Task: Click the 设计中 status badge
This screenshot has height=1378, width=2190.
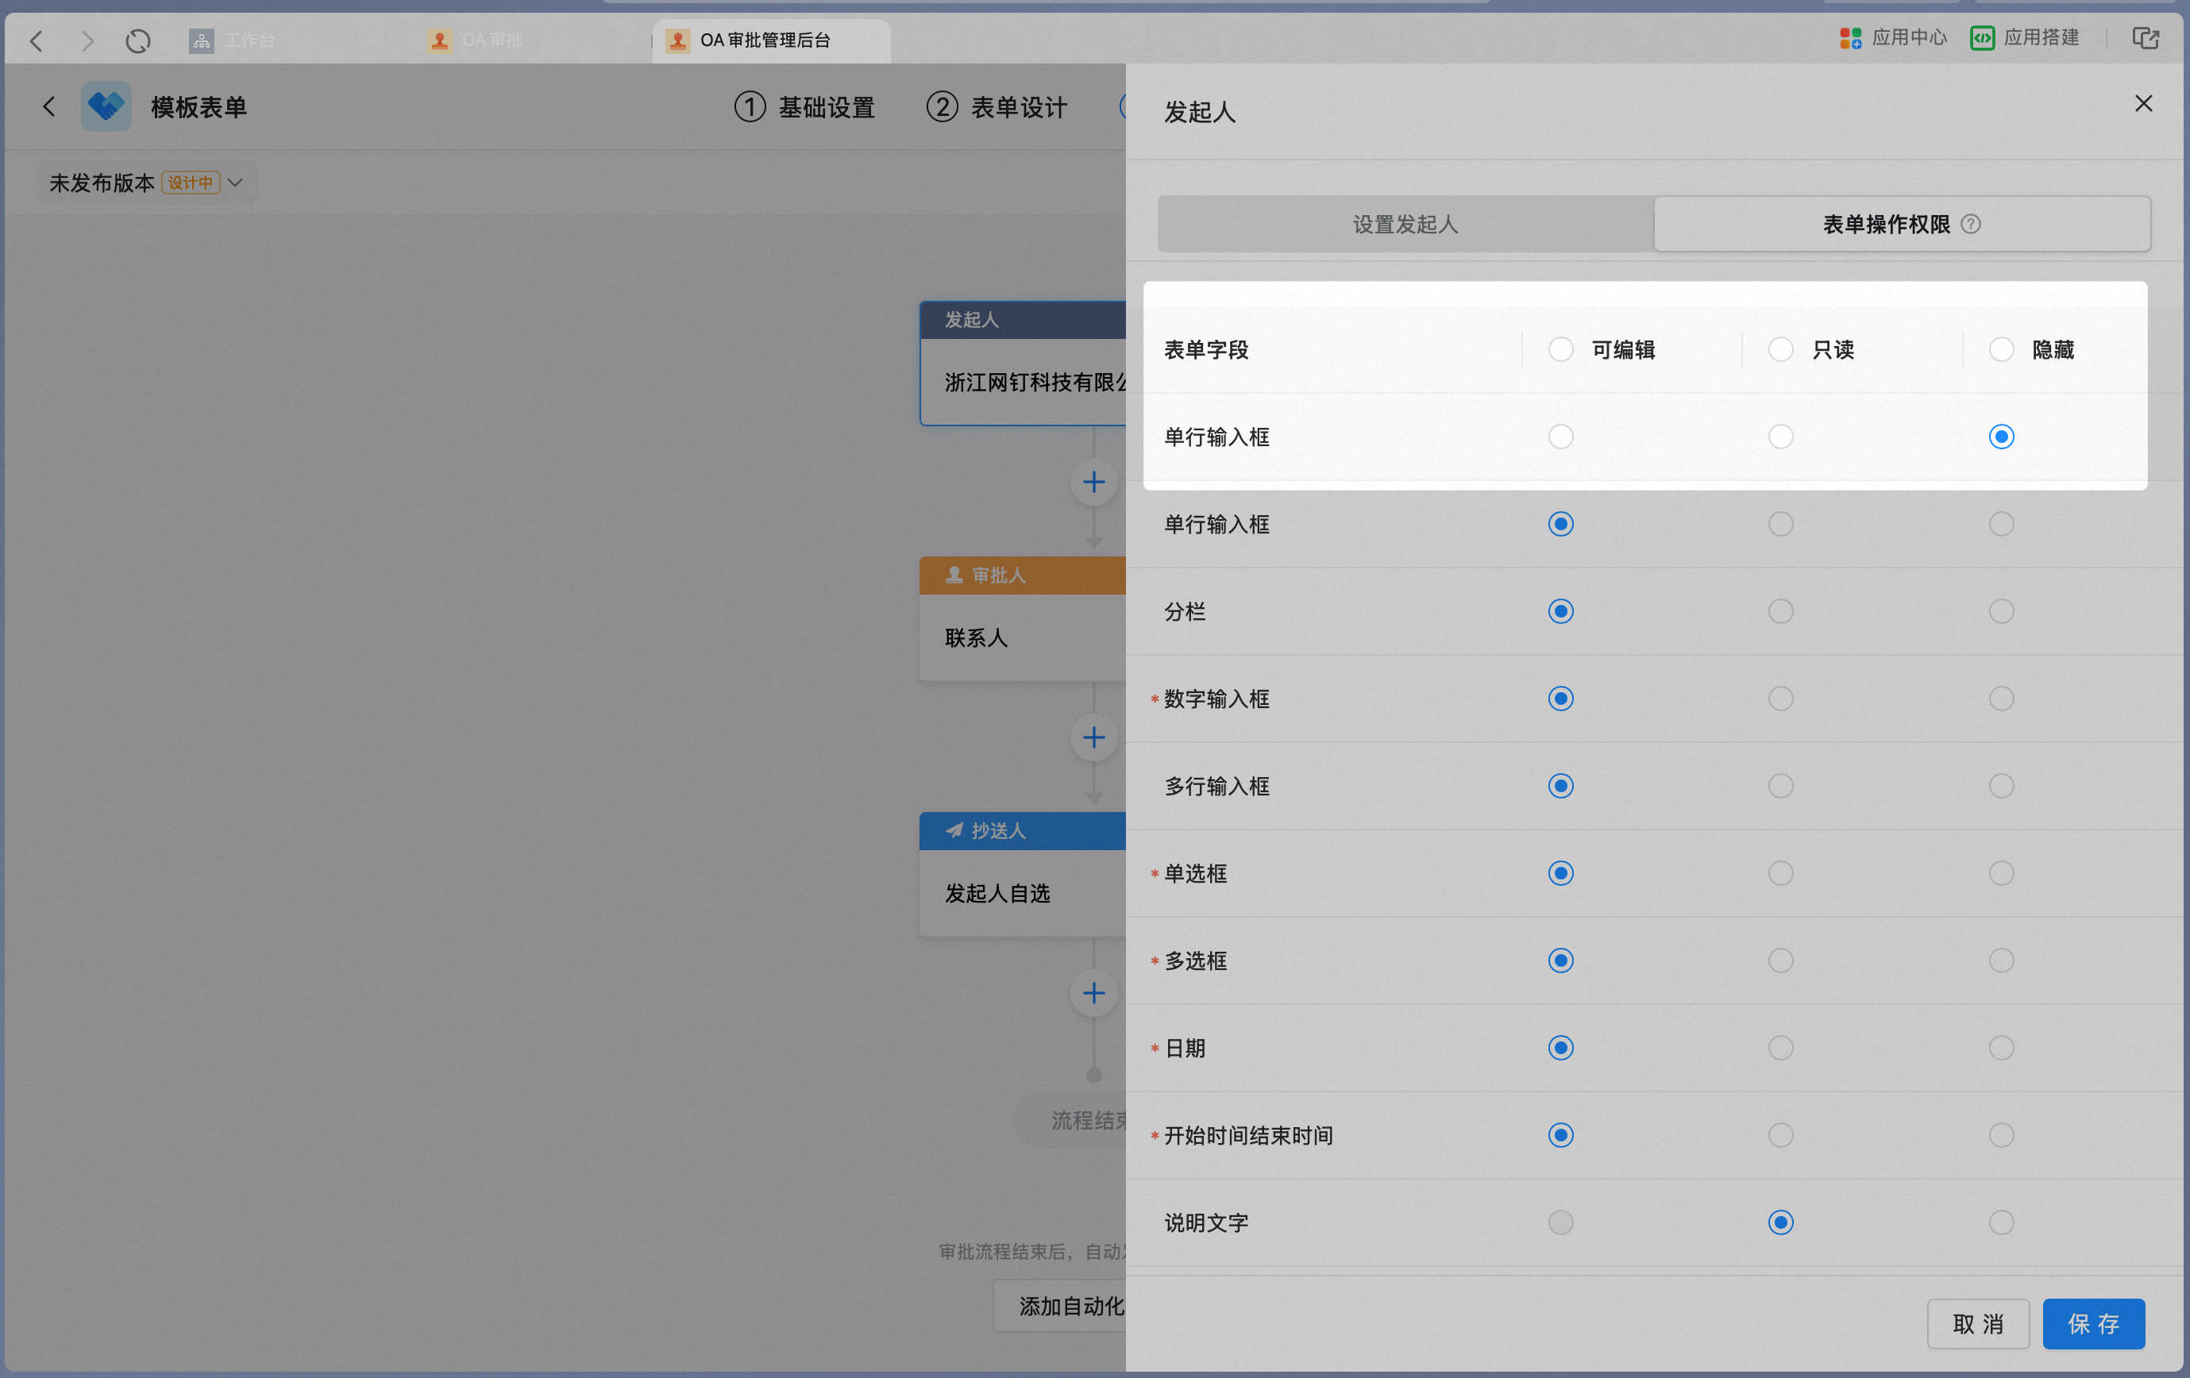Action: [x=190, y=183]
